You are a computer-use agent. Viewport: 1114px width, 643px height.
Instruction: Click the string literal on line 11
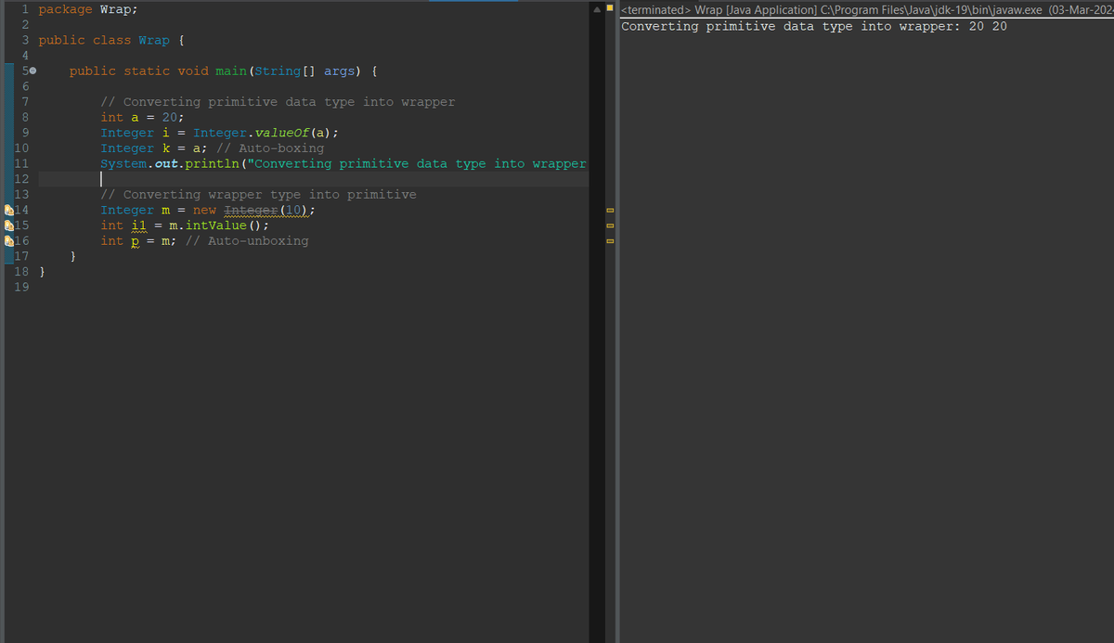click(x=418, y=164)
